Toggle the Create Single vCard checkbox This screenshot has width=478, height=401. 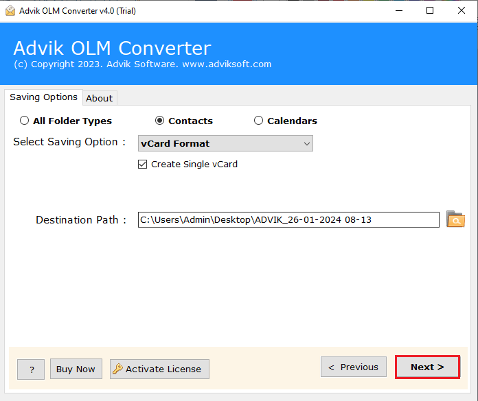point(142,165)
